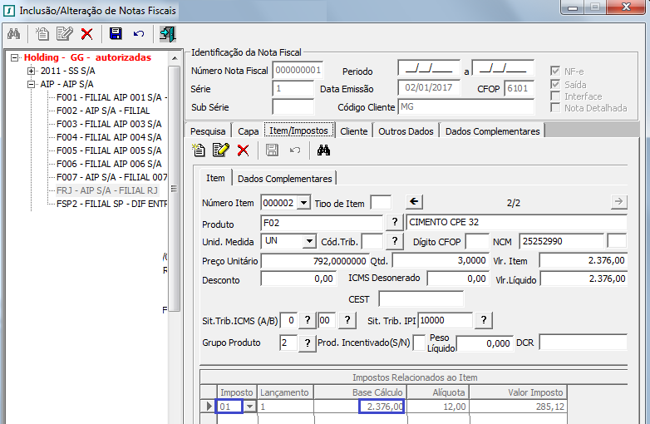Select F003 - FILIAL AIP 003 S/A in tree

(x=108, y=124)
